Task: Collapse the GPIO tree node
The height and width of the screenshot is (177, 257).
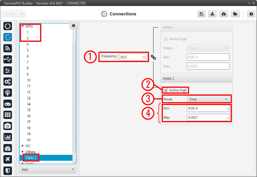Action: click(23, 26)
